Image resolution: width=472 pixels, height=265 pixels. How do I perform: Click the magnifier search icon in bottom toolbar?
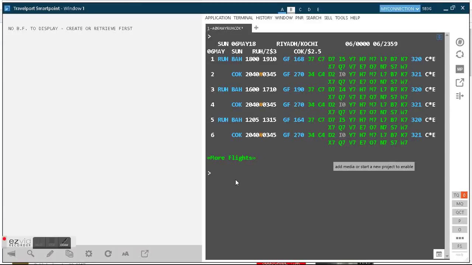[31, 254]
